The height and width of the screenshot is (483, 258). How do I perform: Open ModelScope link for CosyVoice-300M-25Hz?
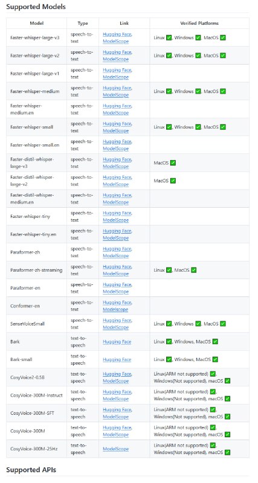(116, 449)
